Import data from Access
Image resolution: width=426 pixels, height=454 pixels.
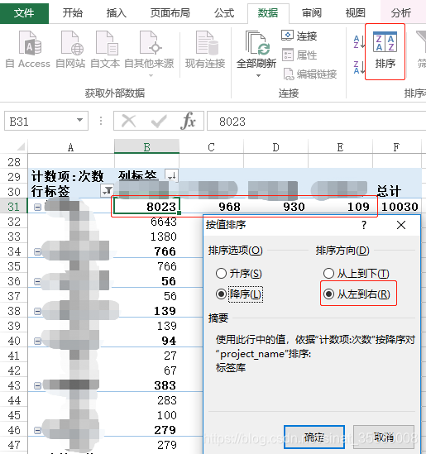tap(28, 50)
